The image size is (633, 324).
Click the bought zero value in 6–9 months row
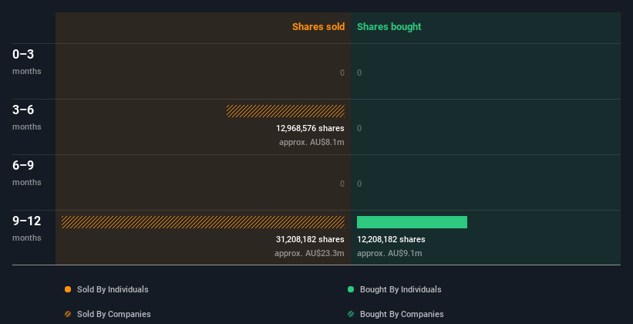(x=359, y=184)
